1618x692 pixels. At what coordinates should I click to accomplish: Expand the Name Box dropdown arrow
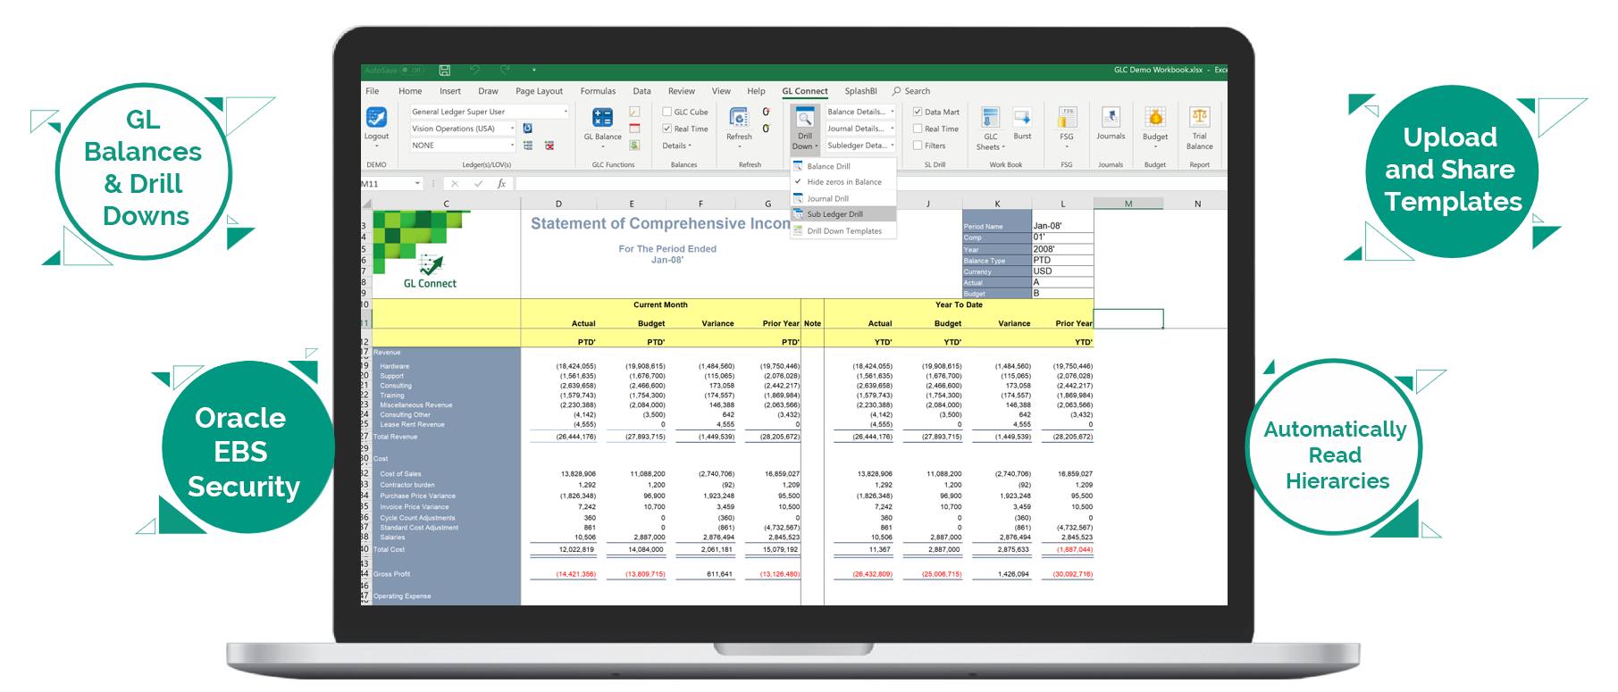tap(417, 183)
